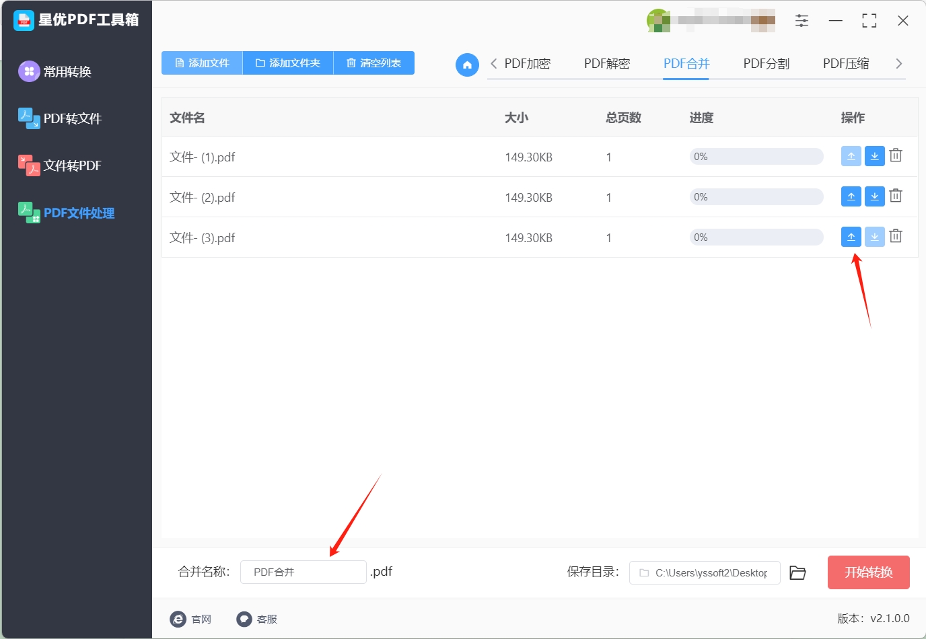Viewport: 926px width, 639px height.
Task: Click progress bar of 文件- (1).pdf
Action: [x=756, y=157]
